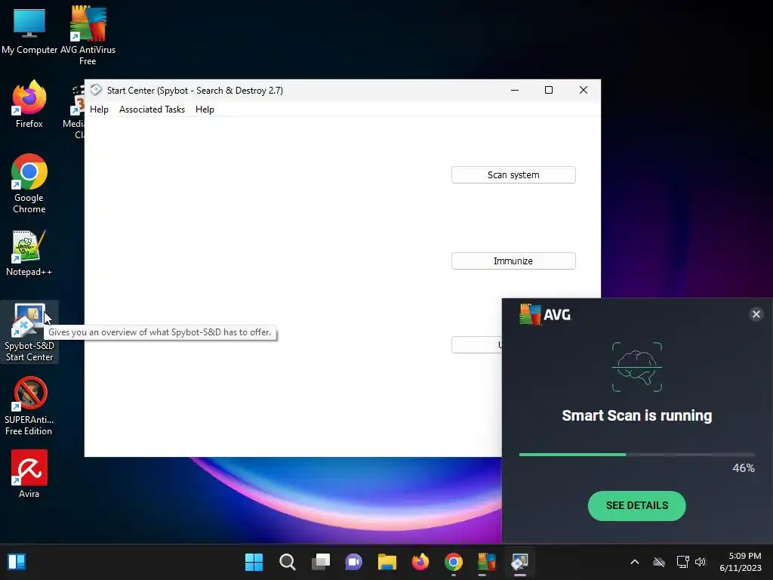Click SEE DETAILS in the AVG popup

click(x=637, y=505)
